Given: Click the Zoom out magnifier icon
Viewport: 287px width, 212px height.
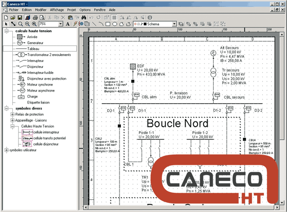Looking at the screenshot, I should point(27,24).
